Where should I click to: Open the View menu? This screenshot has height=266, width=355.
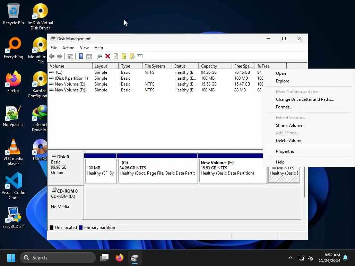[84, 48]
